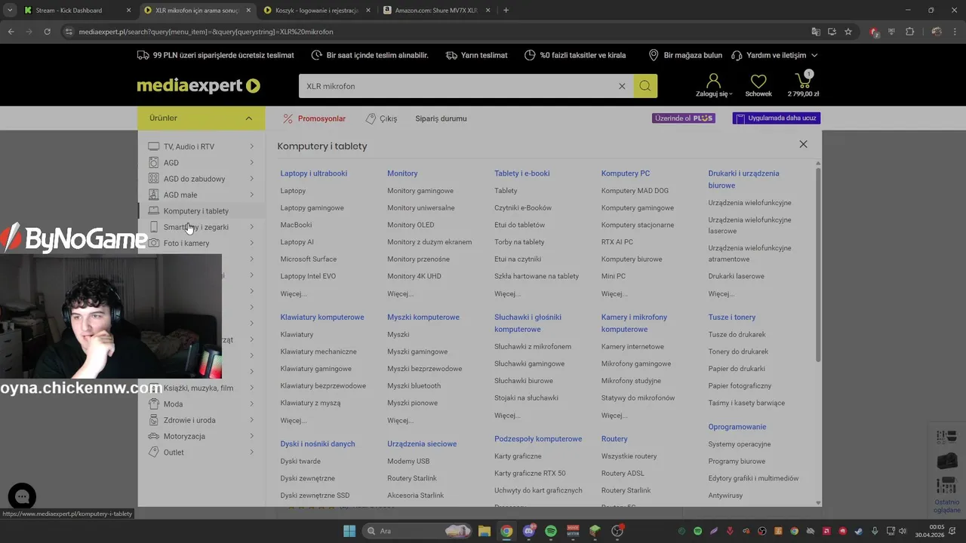The height and width of the screenshot is (543, 966).
Task: Open the shopping cart icon
Action: pos(803,80)
